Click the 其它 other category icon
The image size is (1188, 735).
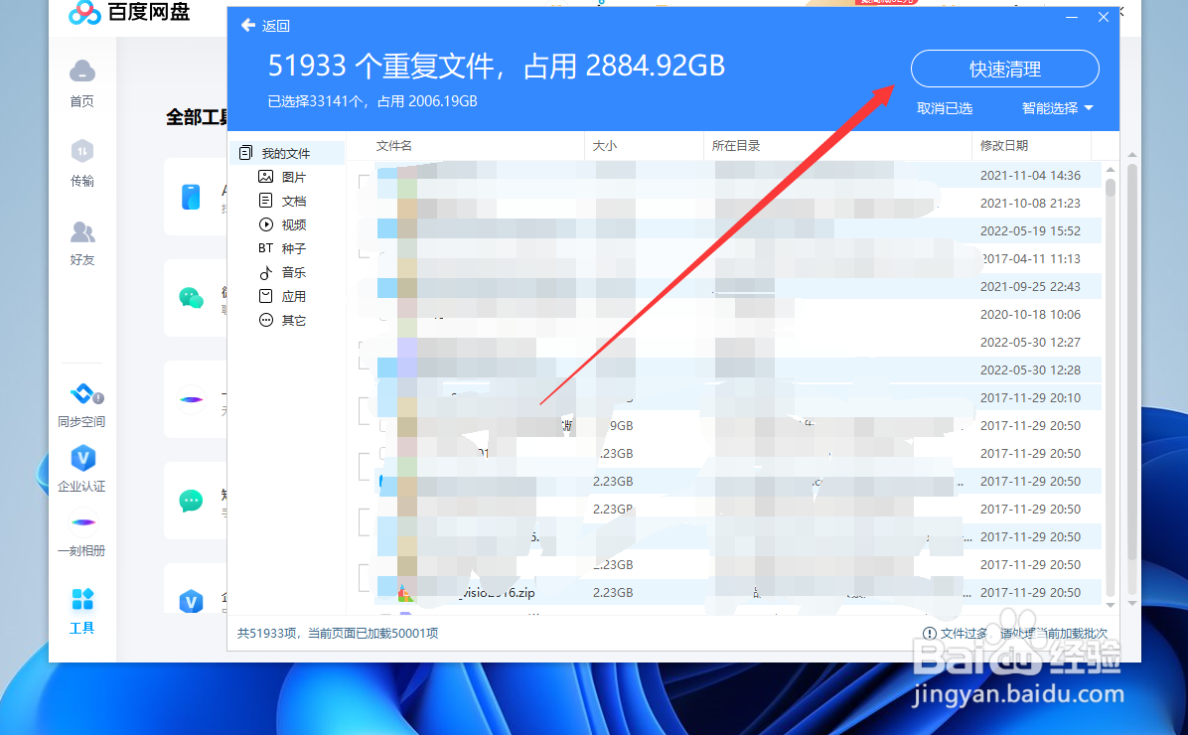tap(265, 321)
